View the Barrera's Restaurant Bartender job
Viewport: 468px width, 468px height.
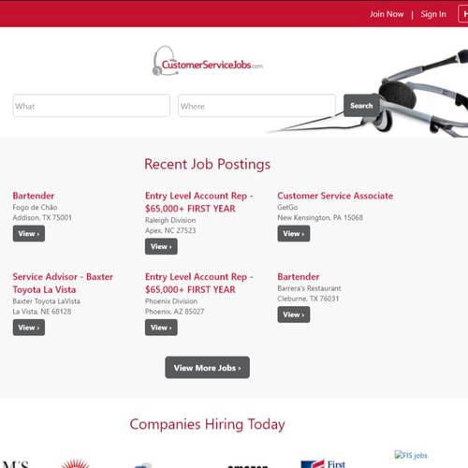click(x=294, y=314)
